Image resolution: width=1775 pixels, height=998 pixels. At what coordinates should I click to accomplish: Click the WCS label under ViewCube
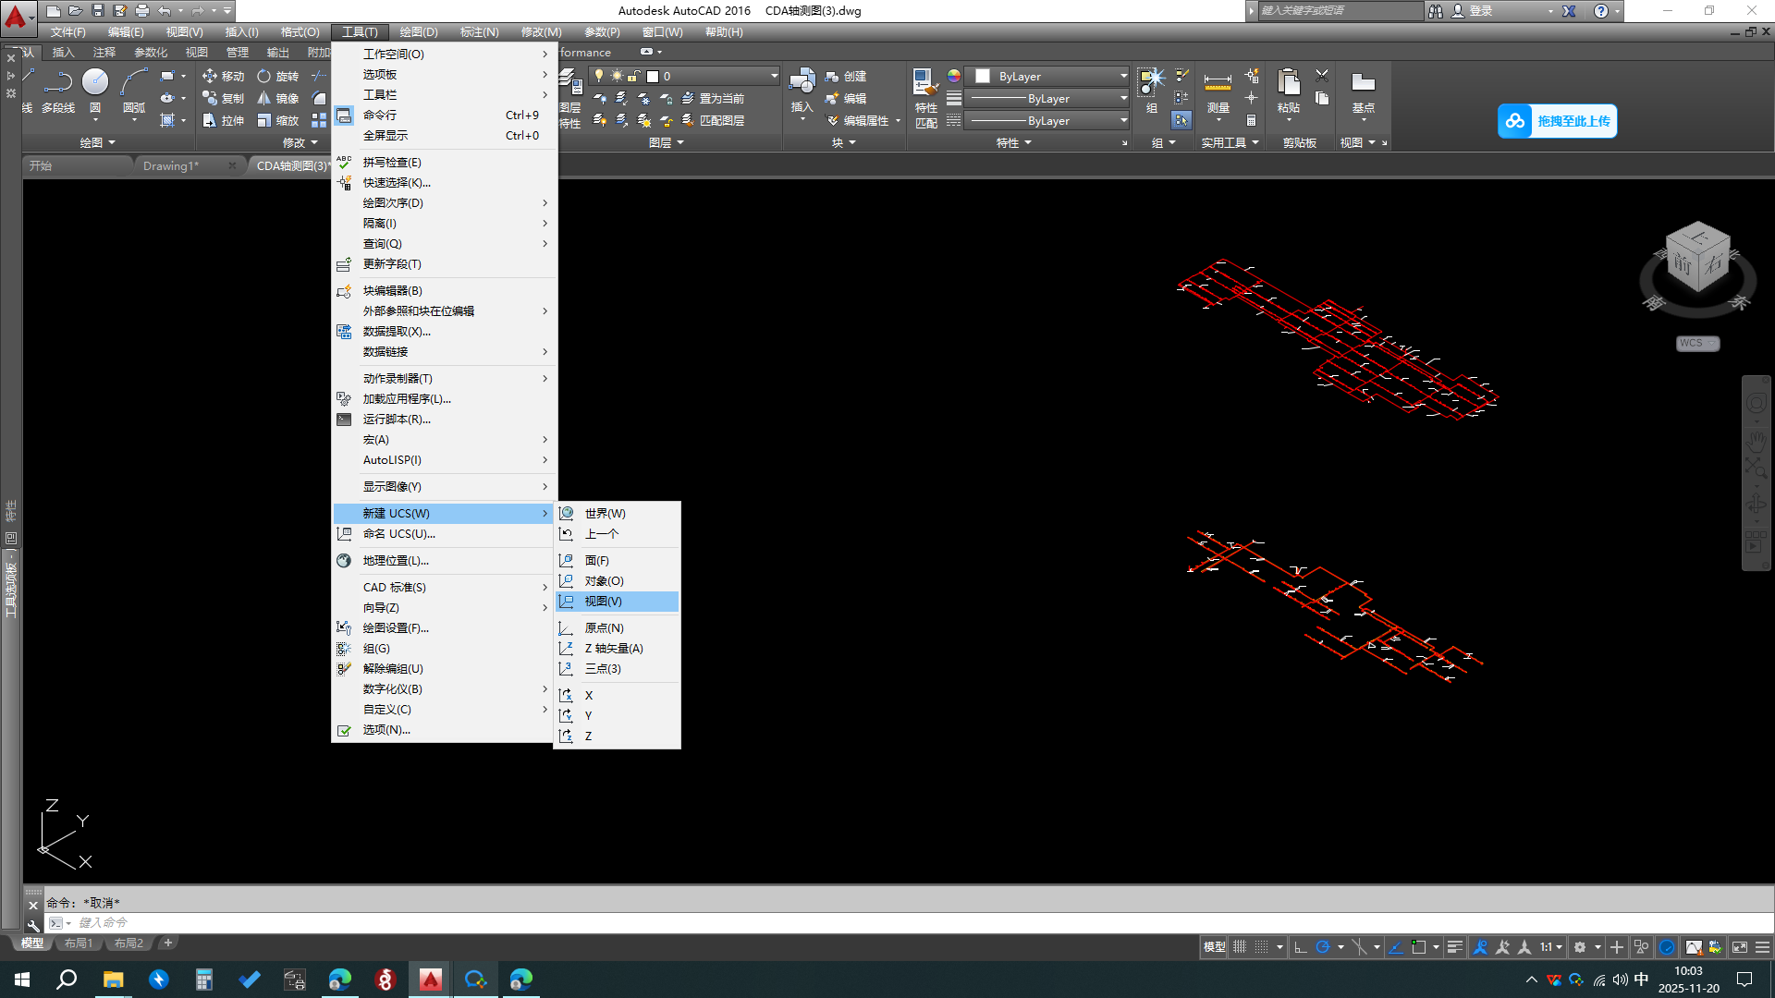pos(1691,343)
